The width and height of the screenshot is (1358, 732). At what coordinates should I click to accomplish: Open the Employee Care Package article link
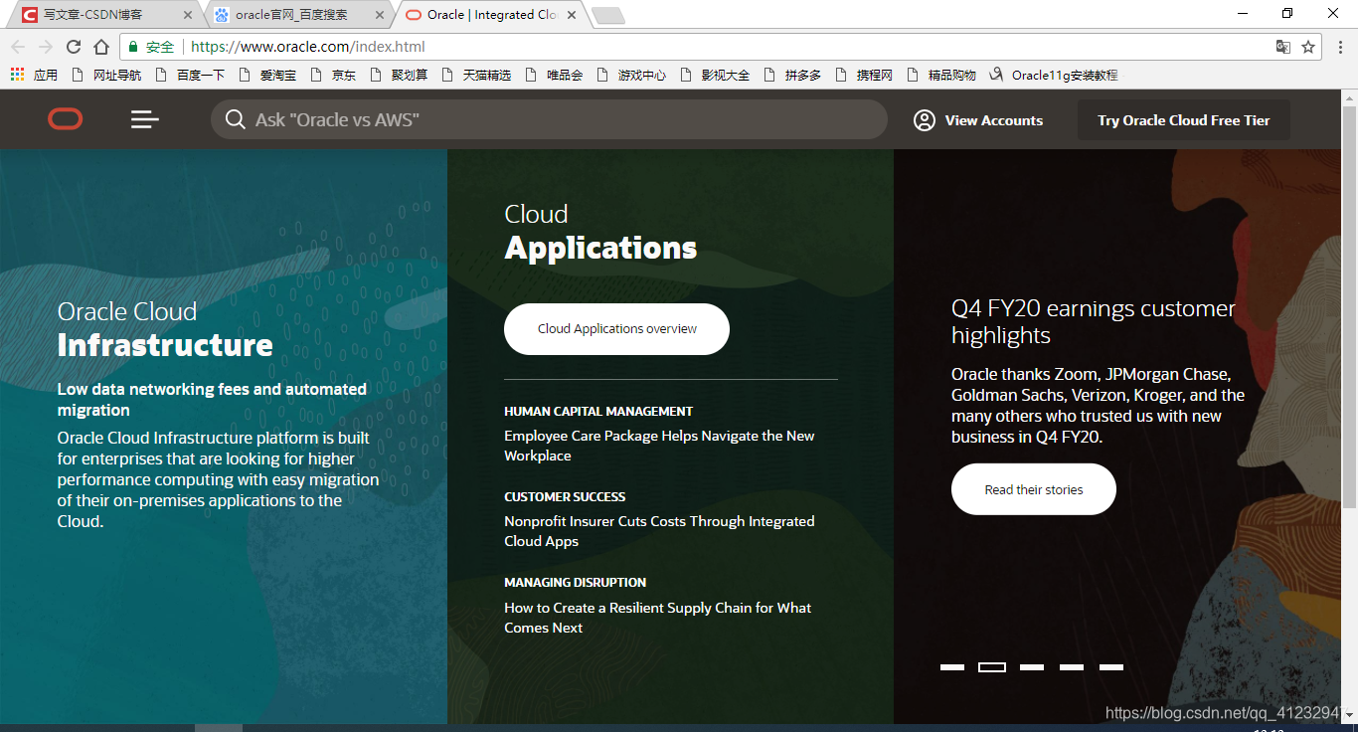pos(659,446)
